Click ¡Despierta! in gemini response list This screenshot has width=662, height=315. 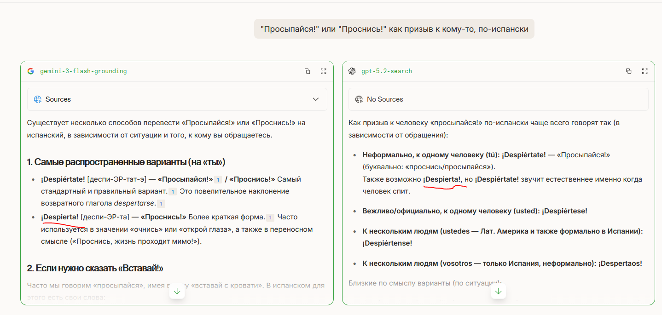click(59, 217)
